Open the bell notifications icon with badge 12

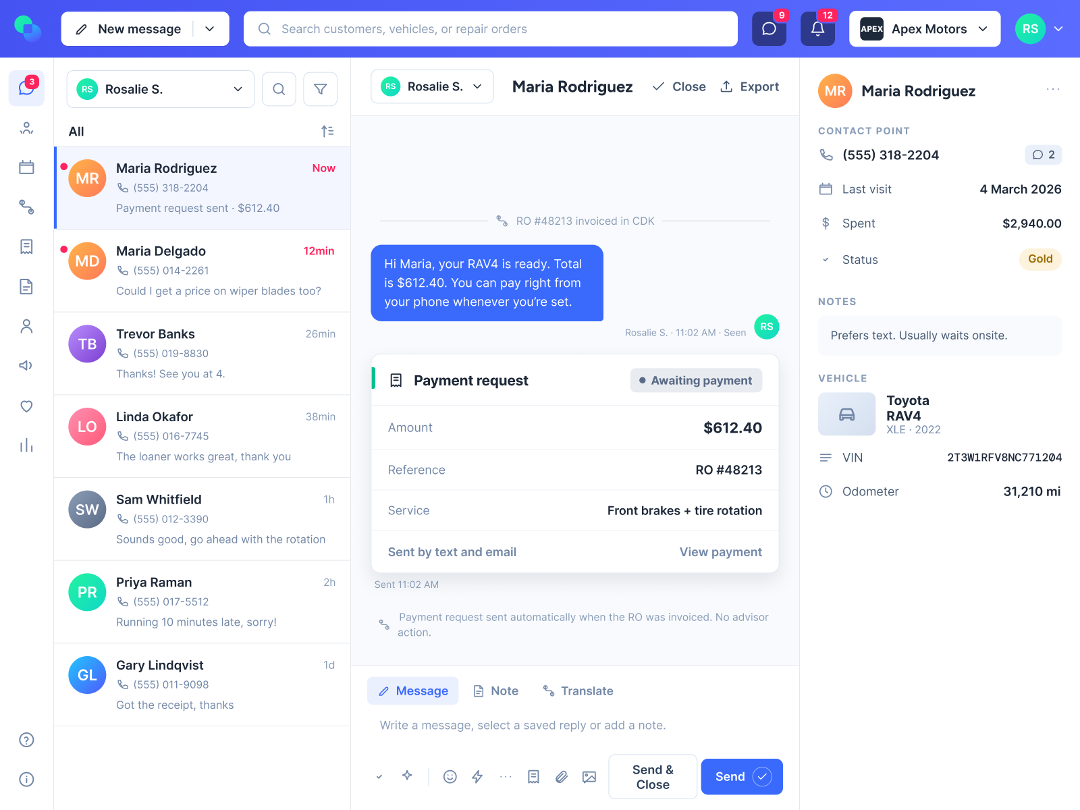(817, 29)
